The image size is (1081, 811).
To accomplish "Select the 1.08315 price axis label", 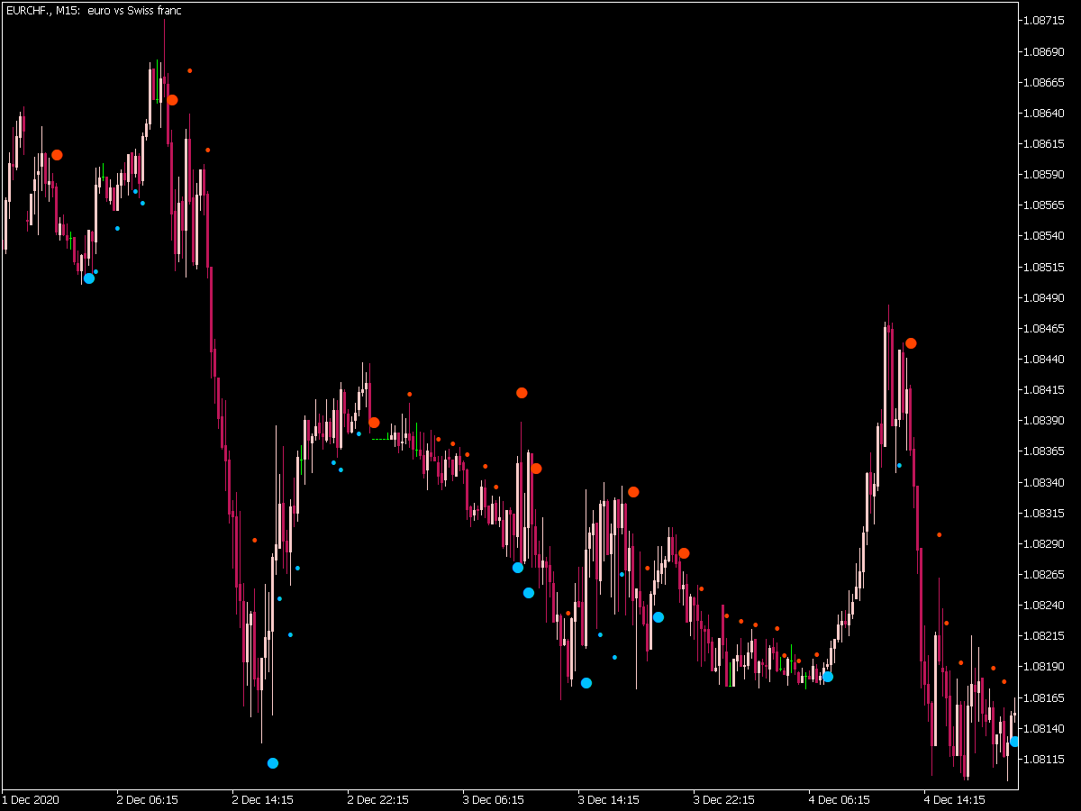I will coord(1045,513).
